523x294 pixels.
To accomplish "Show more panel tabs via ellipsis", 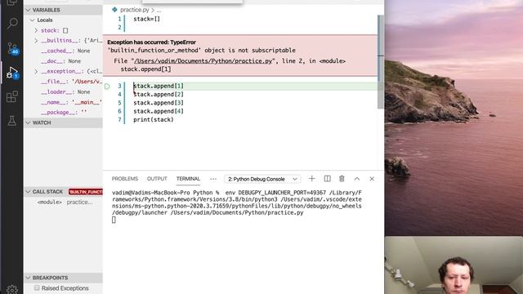I will click(213, 179).
